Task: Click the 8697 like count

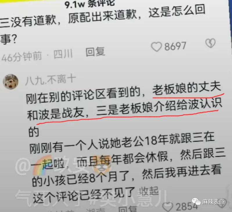Action: click(175, 46)
